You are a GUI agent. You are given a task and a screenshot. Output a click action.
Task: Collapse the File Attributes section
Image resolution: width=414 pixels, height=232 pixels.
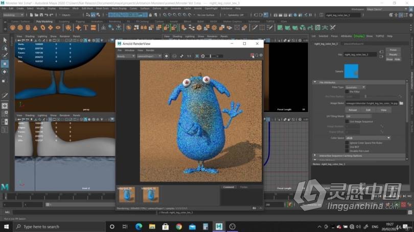click(315, 83)
